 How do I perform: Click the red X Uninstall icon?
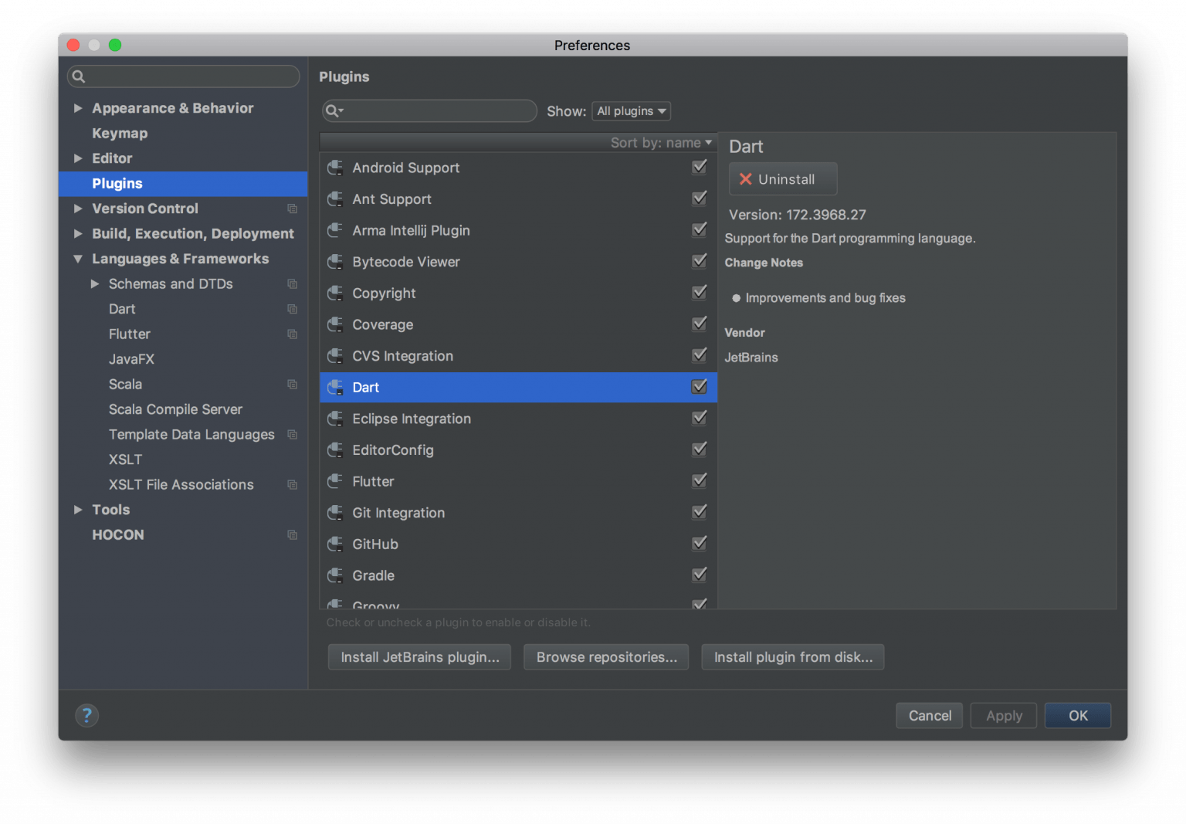coord(746,179)
